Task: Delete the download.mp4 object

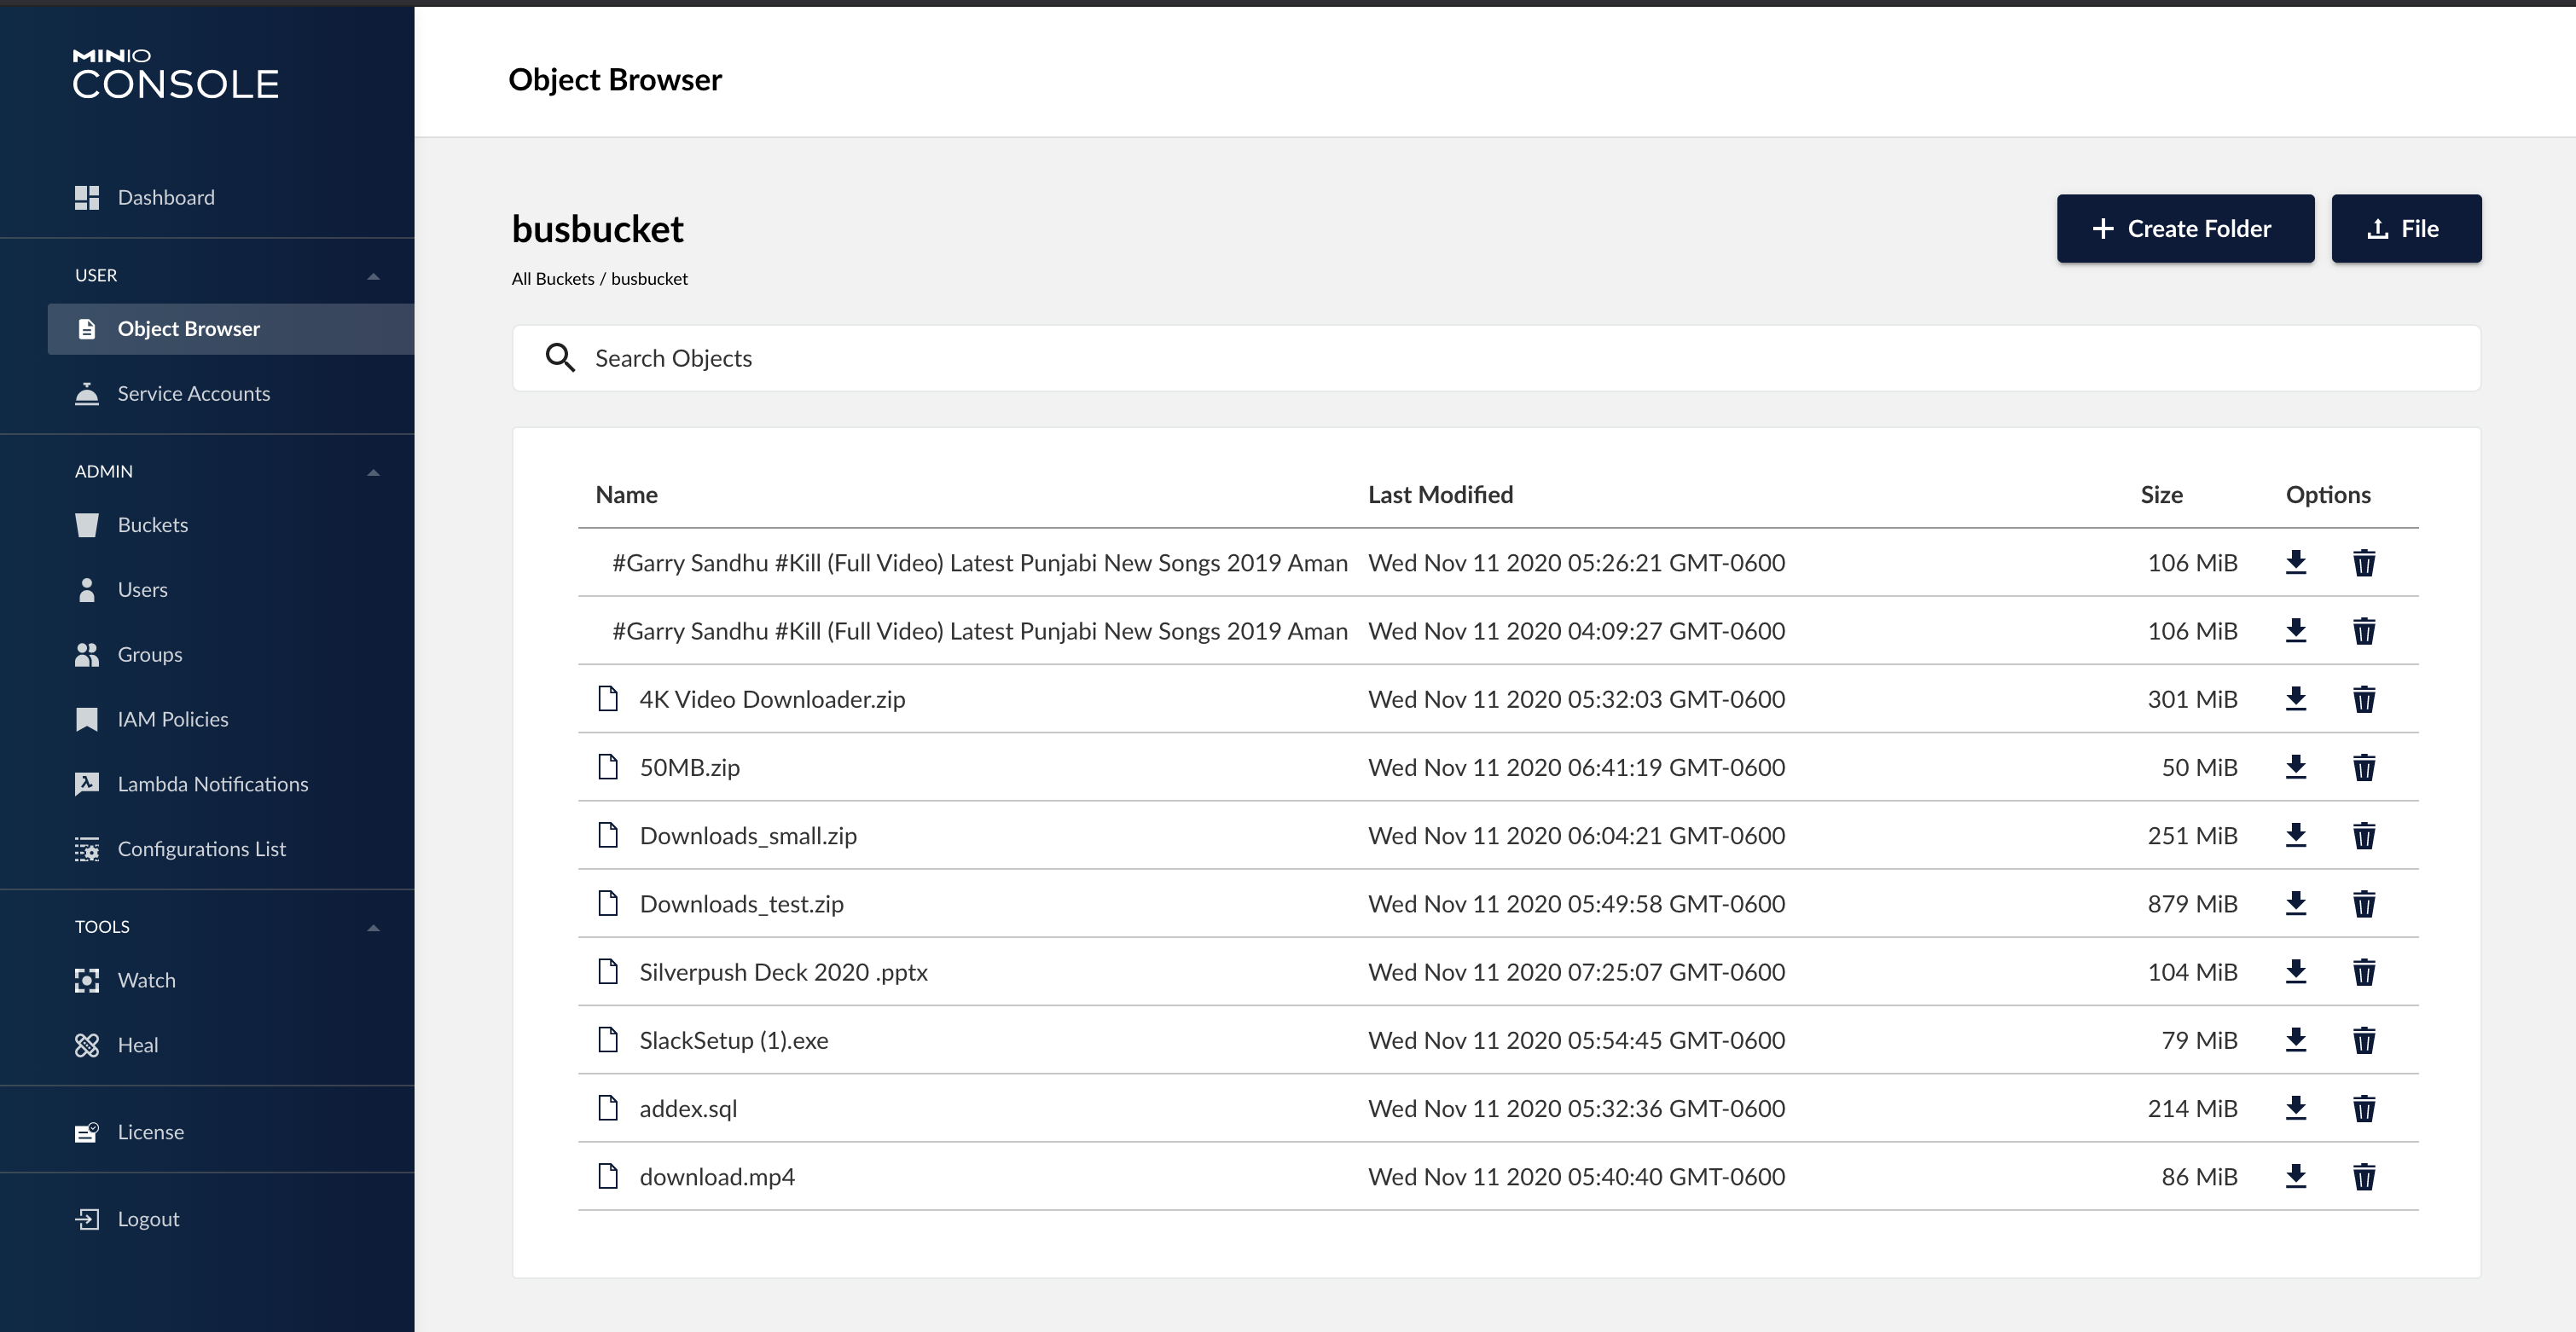Action: [2363, 1176]
